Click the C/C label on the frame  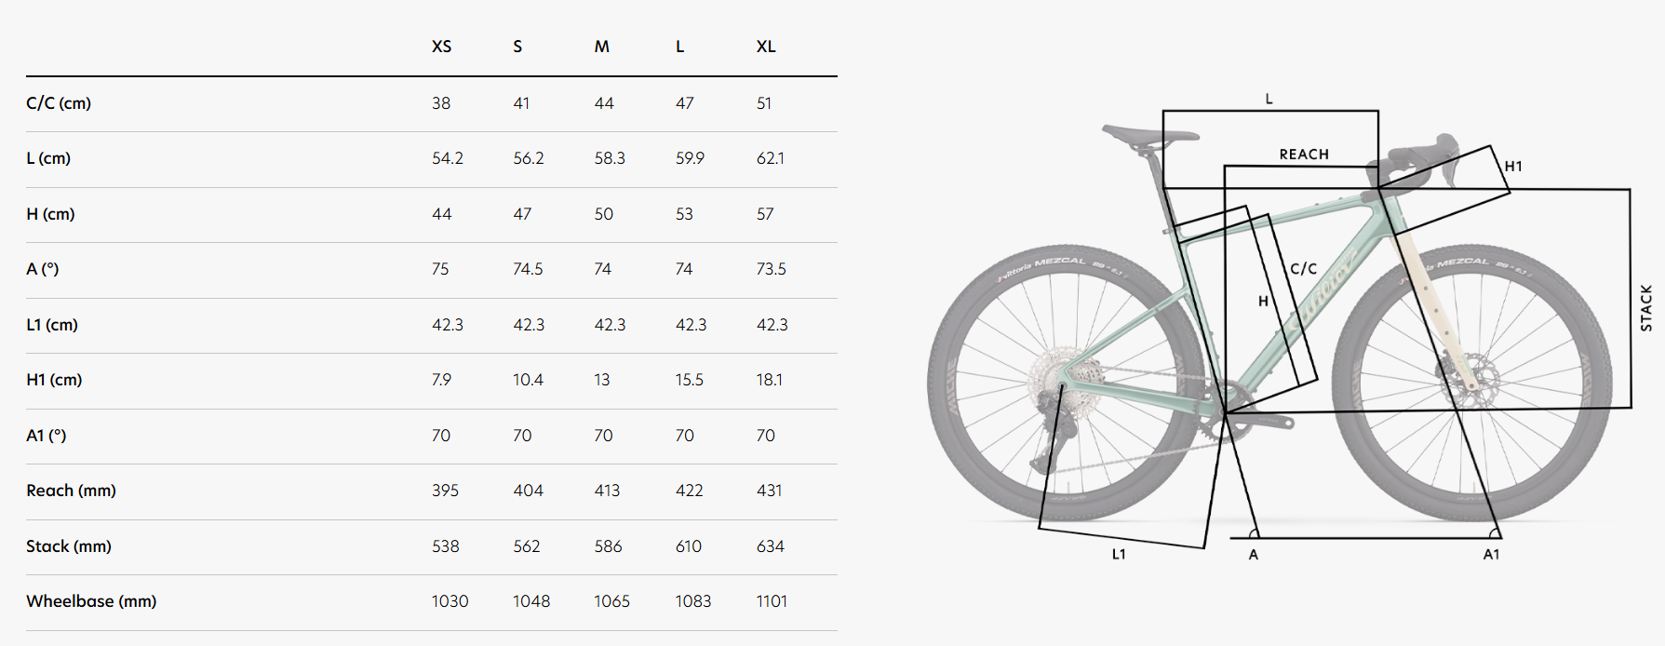[1303, 269]
